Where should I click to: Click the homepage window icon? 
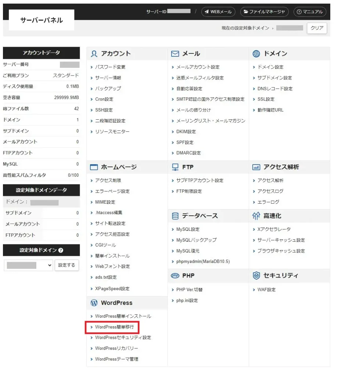94,167
